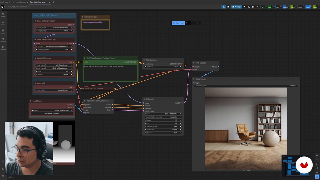Open the Queue sidebar panel
Image resolution: width=320 pixels, height=180 pixels.
3,14
